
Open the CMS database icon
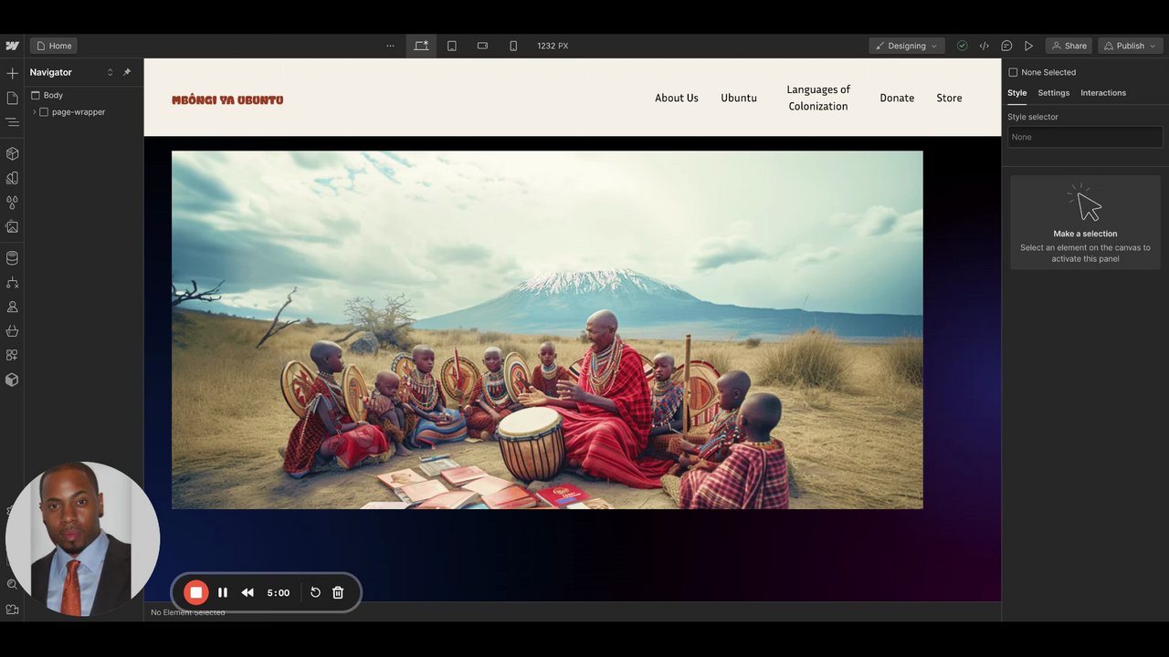click(12, 258)
